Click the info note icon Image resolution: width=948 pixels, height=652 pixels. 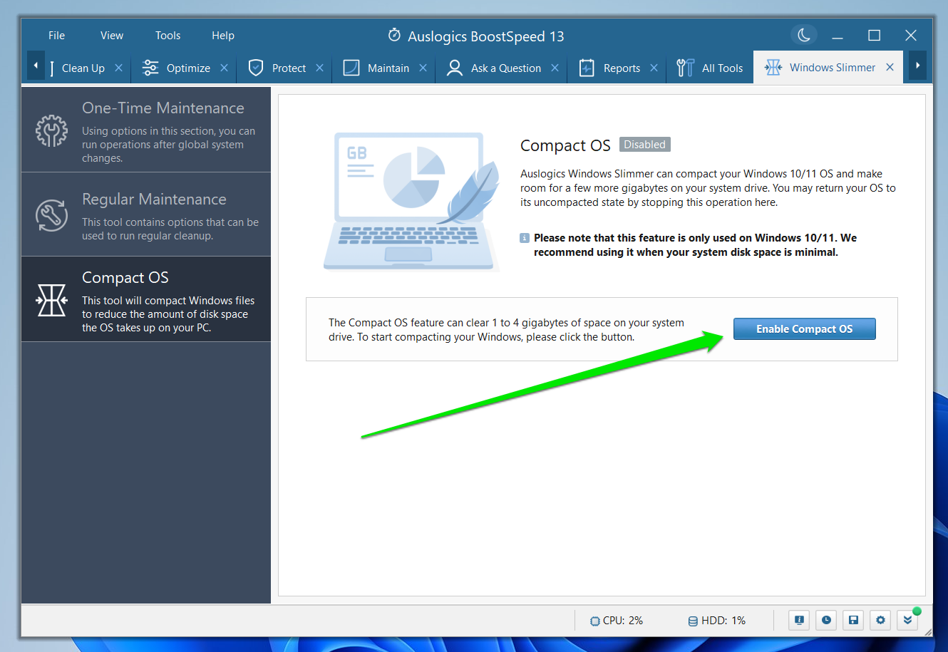(525, 238)
